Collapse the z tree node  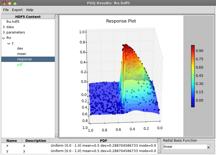(9, 44)
